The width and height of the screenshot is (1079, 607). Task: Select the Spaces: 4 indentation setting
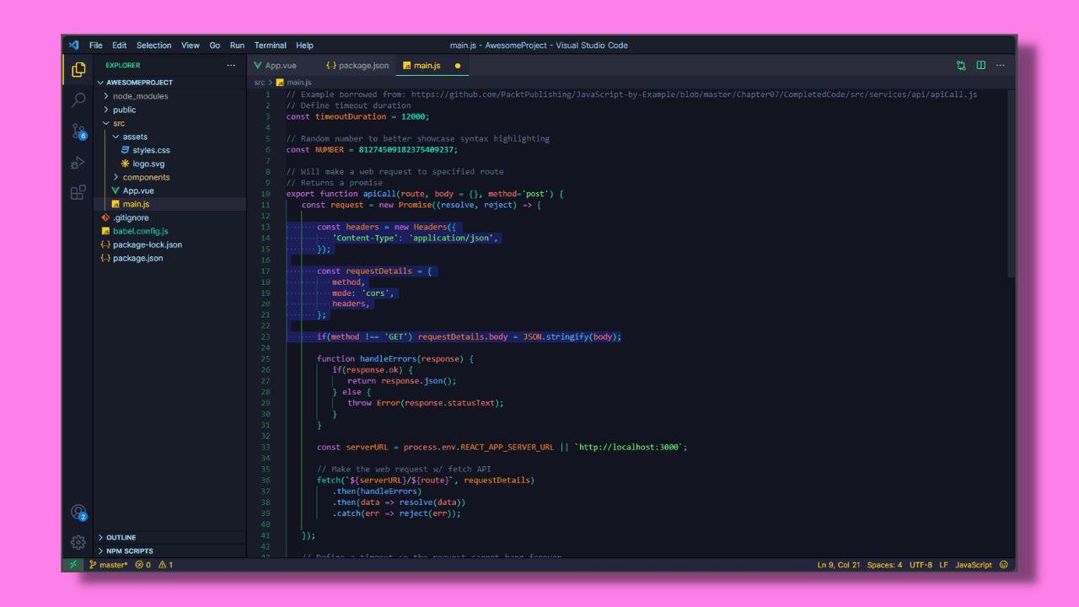pos(884,565)
